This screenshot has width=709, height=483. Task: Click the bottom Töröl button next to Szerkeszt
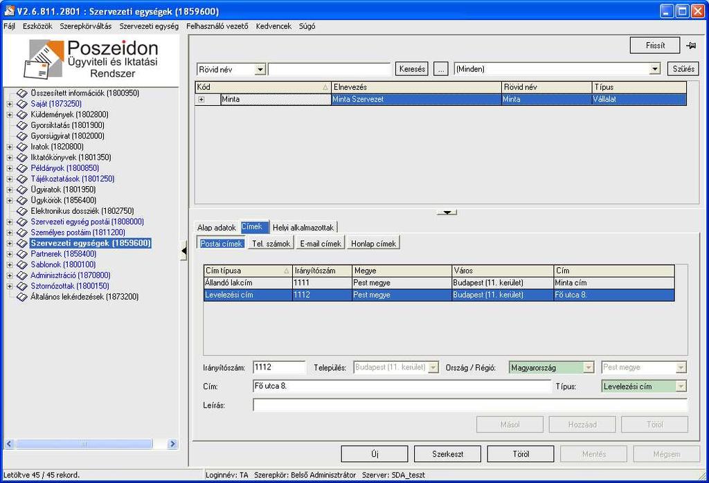[521, 454]
